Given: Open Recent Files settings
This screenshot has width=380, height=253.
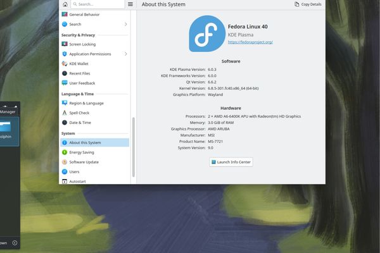Looking at the screenshot, I should click(x=94, y=73).
